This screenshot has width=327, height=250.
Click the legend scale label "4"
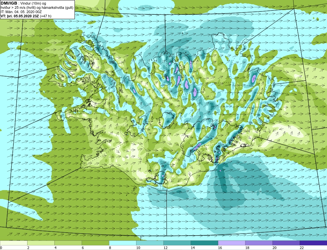(x=56, y=248)
